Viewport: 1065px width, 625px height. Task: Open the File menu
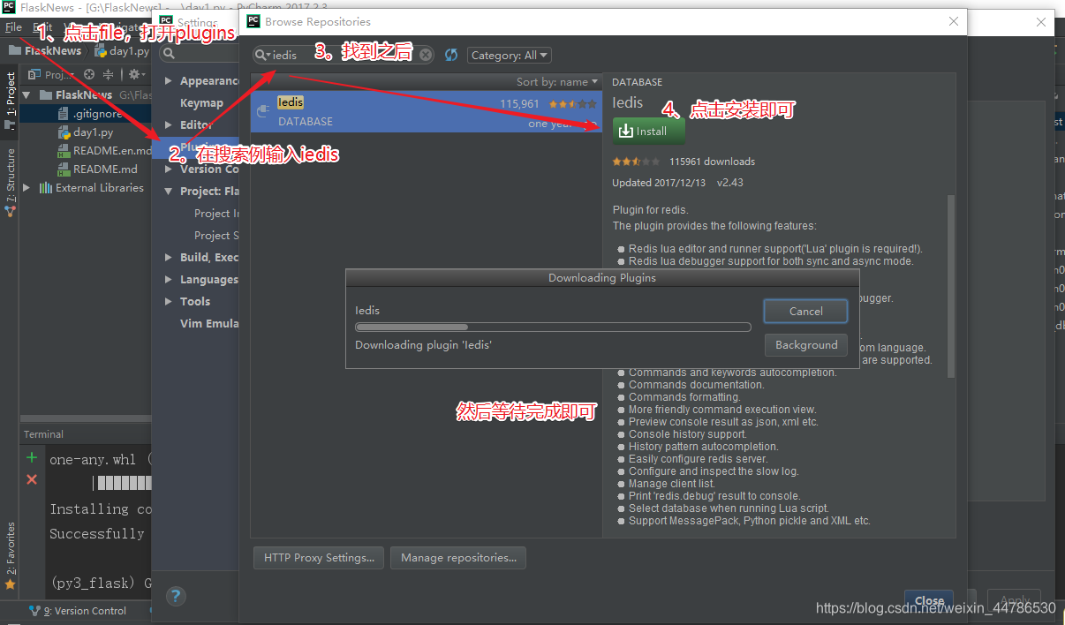pyautogui.click(x=13, y=26)
